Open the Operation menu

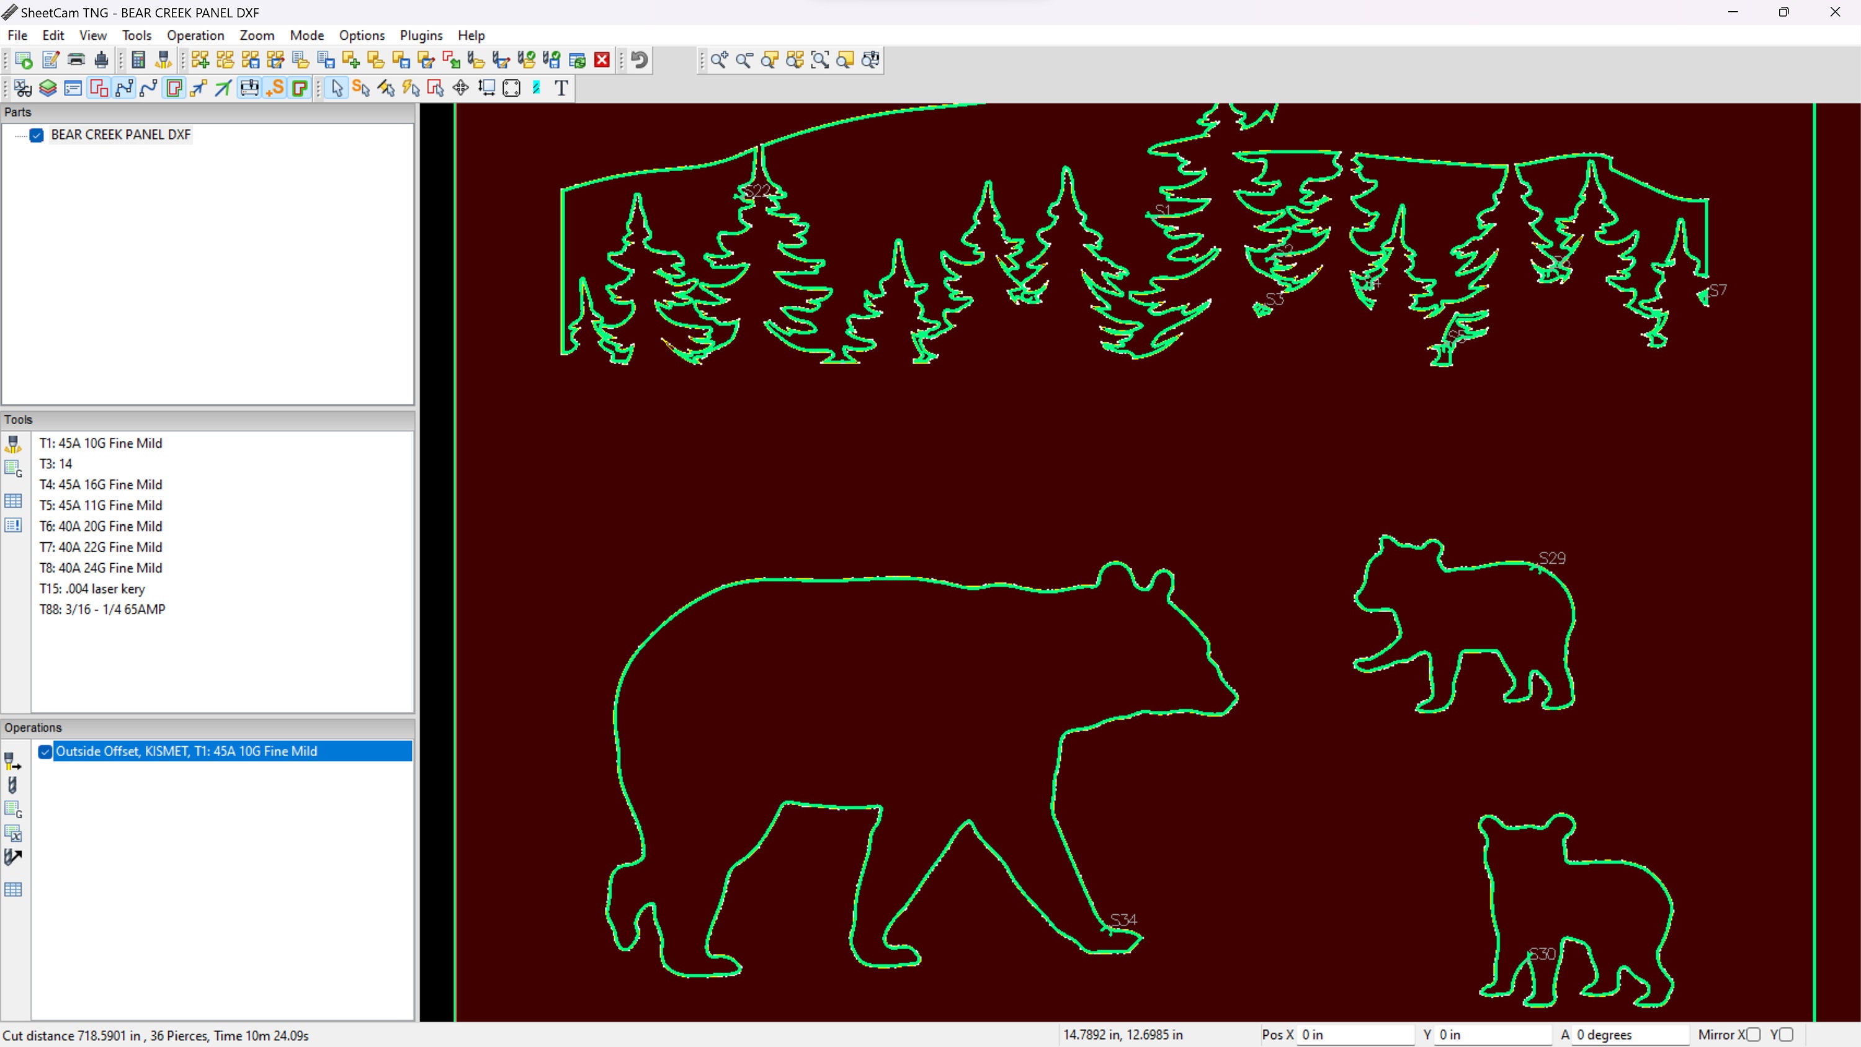(x=195, y=35)
